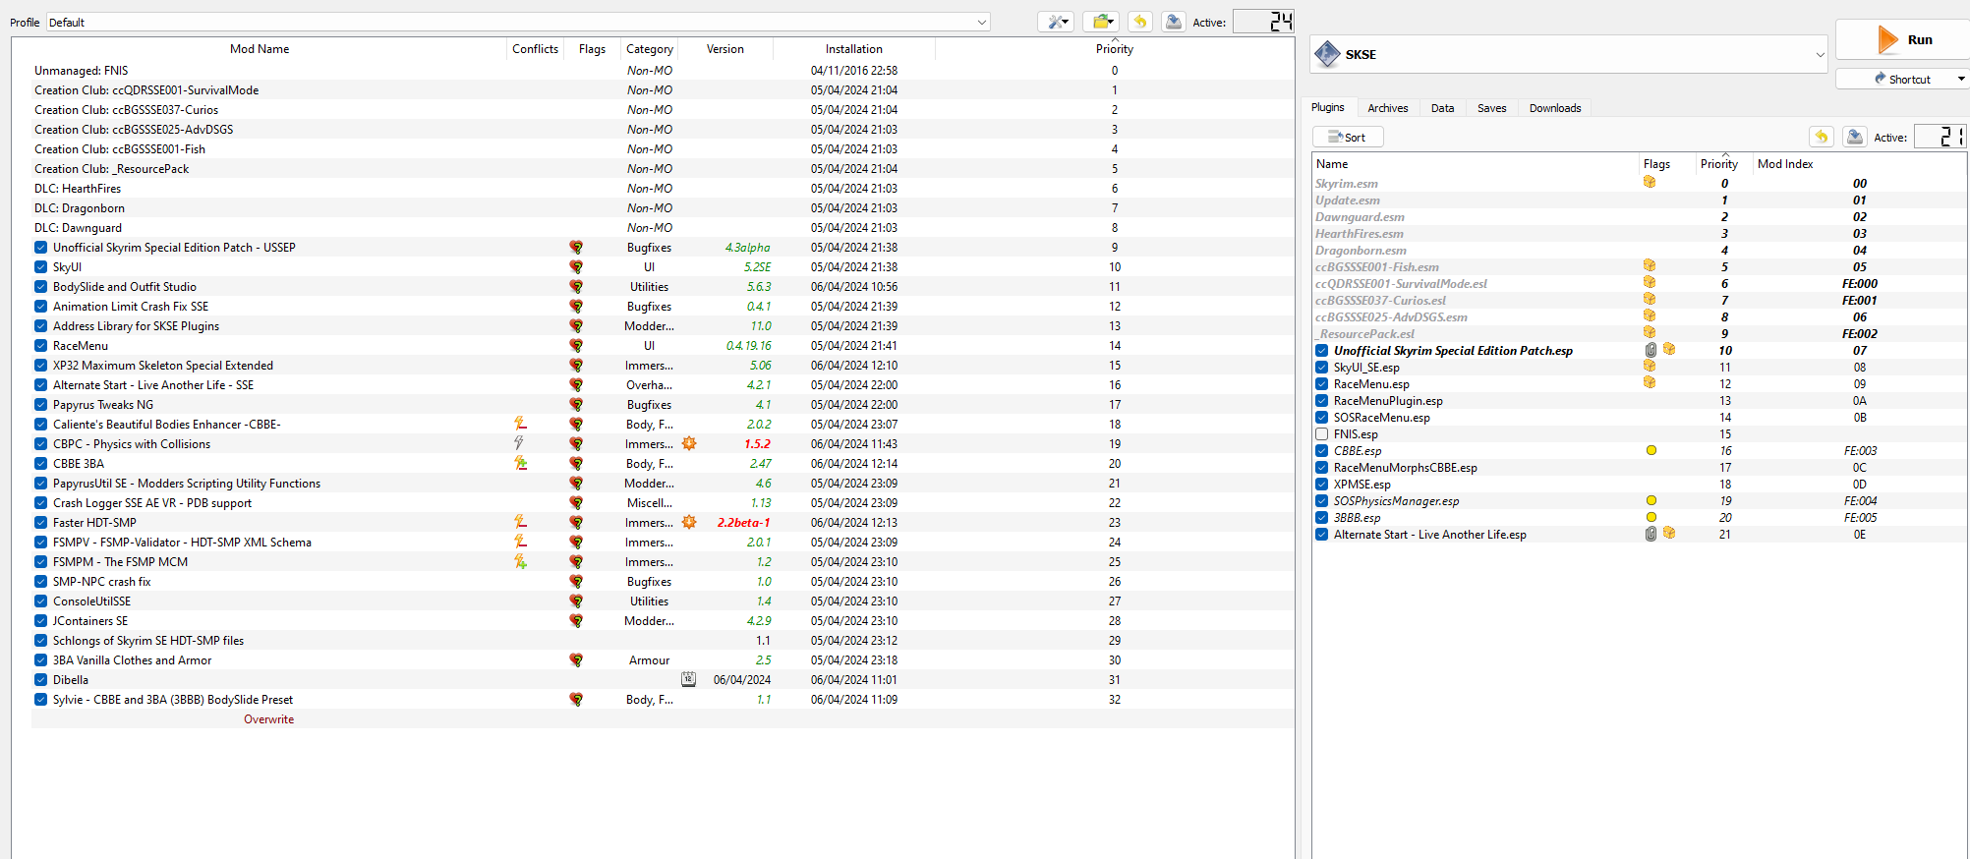Disable the SkyUI mod checkbox
Image resolution: width=1970 pixels, height=859 pixels.
tap(40, 267)
